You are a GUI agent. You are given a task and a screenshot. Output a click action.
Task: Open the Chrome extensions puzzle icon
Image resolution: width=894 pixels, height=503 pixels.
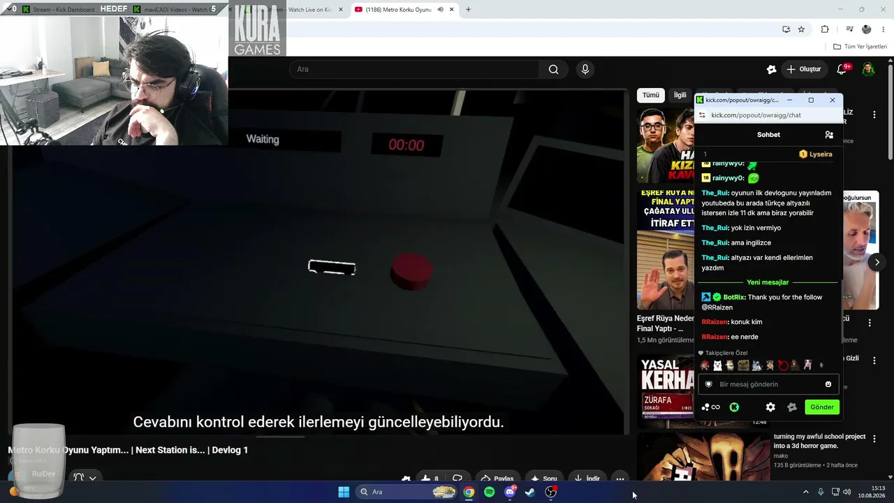coord(825,29)
